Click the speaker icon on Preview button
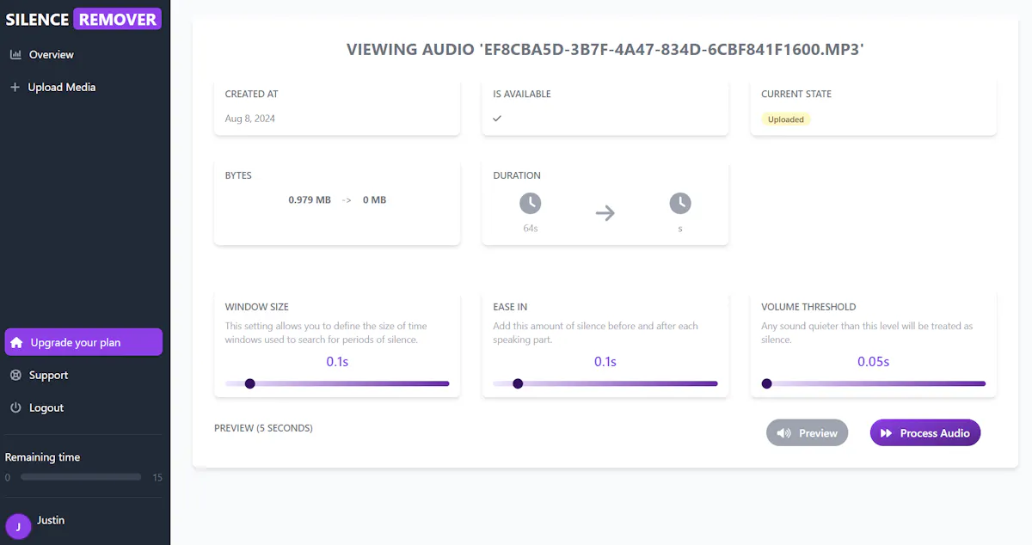 tap(783, 433)
